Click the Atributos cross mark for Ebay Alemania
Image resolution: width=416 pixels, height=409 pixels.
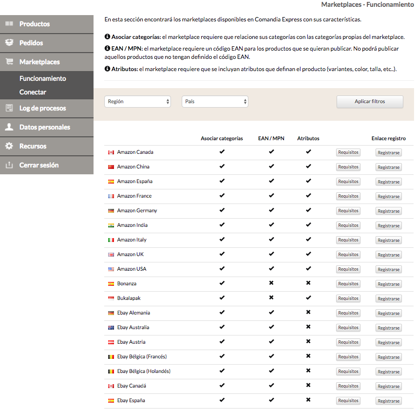click(x=308, y=312)
